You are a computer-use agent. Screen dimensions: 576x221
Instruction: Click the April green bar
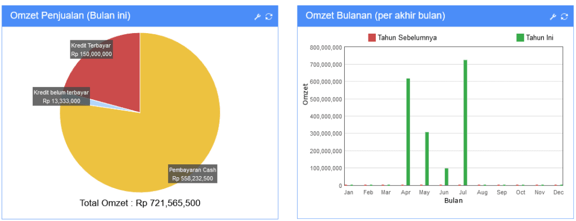pos(408,132)
